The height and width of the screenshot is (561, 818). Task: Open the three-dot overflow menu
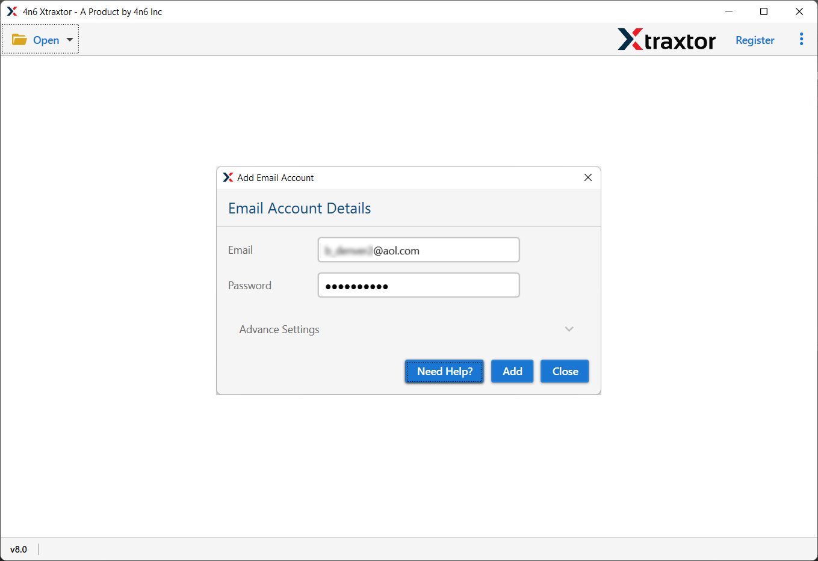tap(801, 39)
